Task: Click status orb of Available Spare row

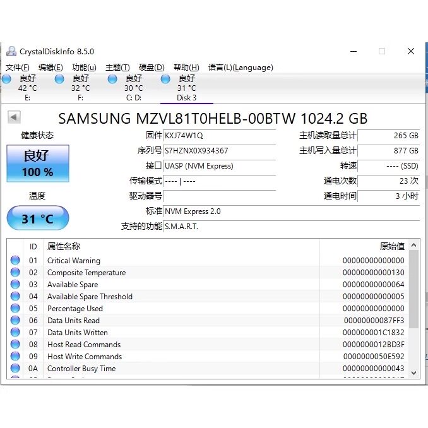Action: point(15,284)
